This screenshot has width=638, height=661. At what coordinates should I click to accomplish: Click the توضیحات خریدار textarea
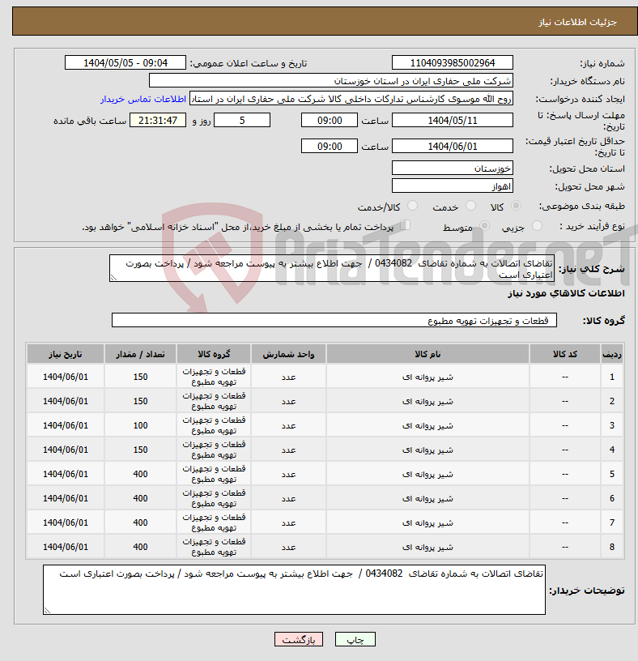294,590
